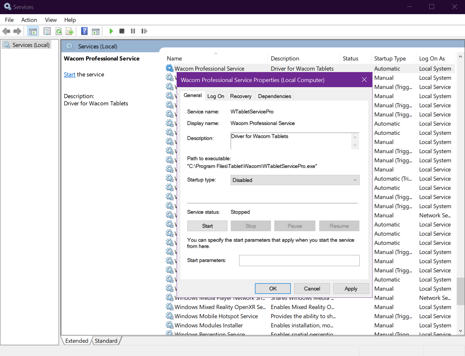The height and width of the screenshot is (356, 465).
Task: Click gear icon of Wacom Professional Service row
Action: (170, 68)
